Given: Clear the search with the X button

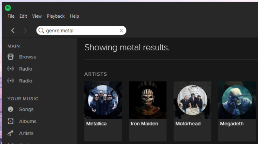Looking at the screenshot, I should pos(121,31).
